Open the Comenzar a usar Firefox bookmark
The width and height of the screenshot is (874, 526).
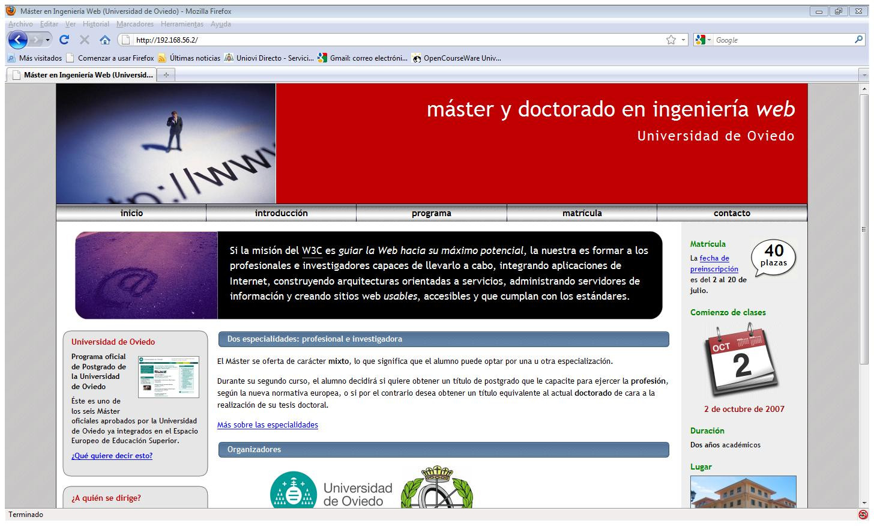tap(110, 58)
